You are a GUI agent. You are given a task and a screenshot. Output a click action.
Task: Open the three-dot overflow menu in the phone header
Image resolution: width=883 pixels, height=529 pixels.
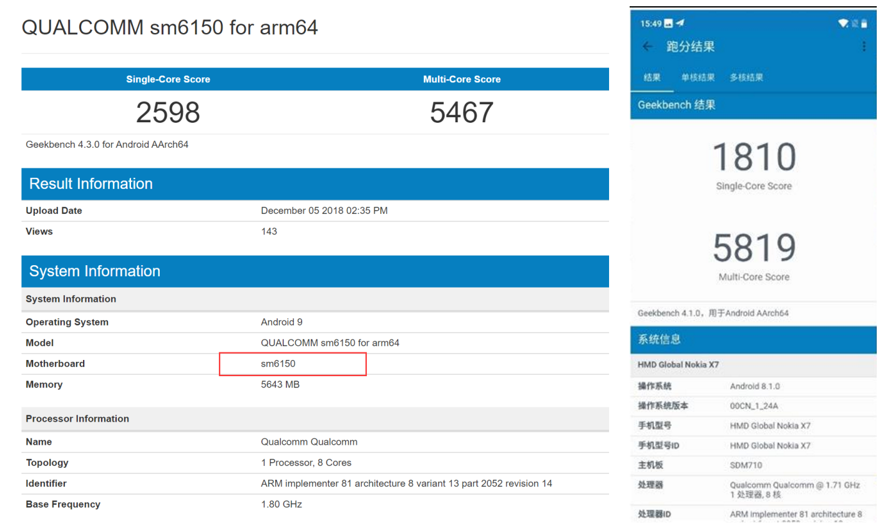point(864,47)
